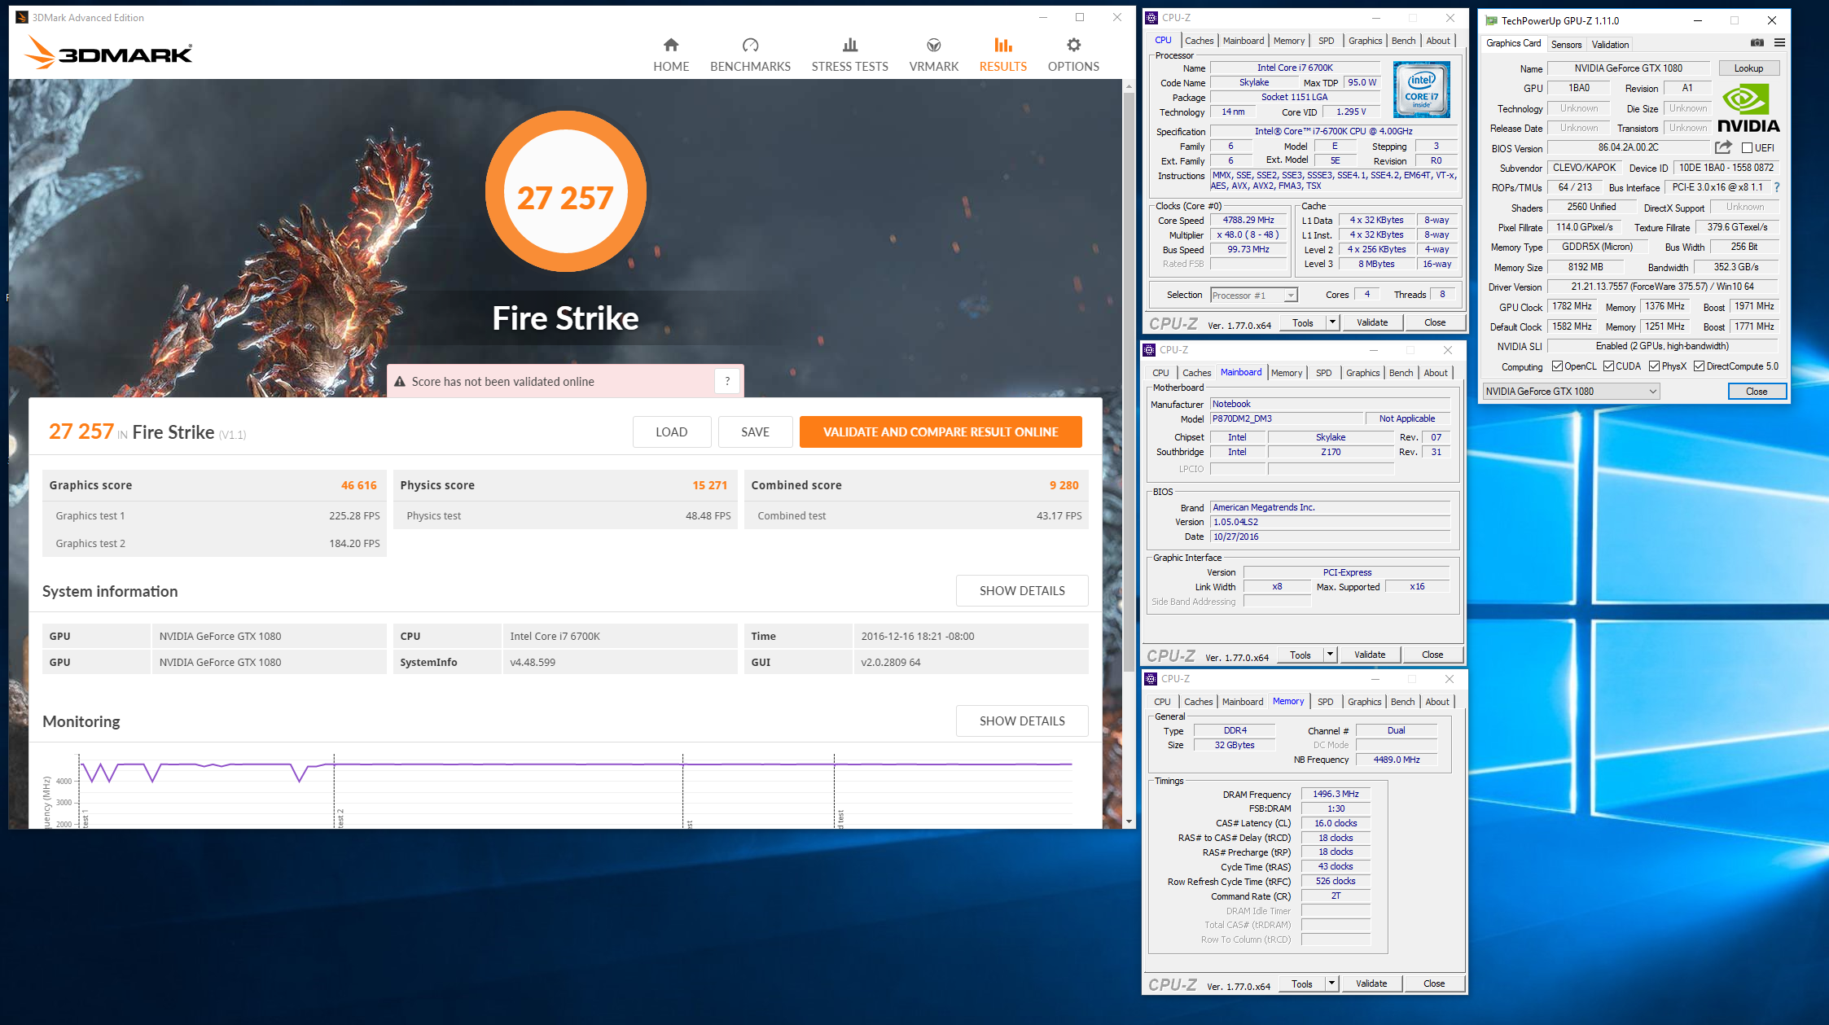This screenshot has height=1025, width=1829.
Task: Go to the 3DMark Home icon
Action: coord(670,45)
